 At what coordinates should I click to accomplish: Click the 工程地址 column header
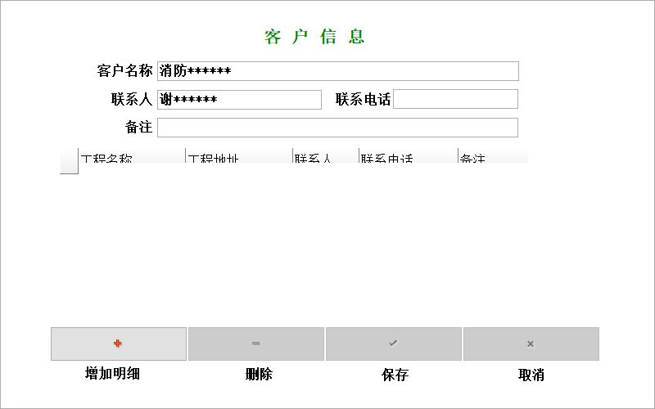click(239, 155)
